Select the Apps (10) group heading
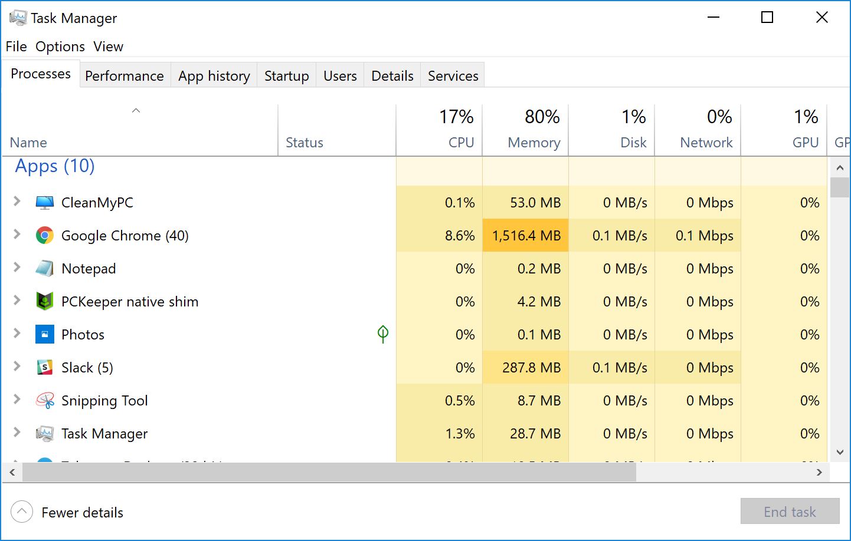This screenshot has width=851, height=541. 55,166
